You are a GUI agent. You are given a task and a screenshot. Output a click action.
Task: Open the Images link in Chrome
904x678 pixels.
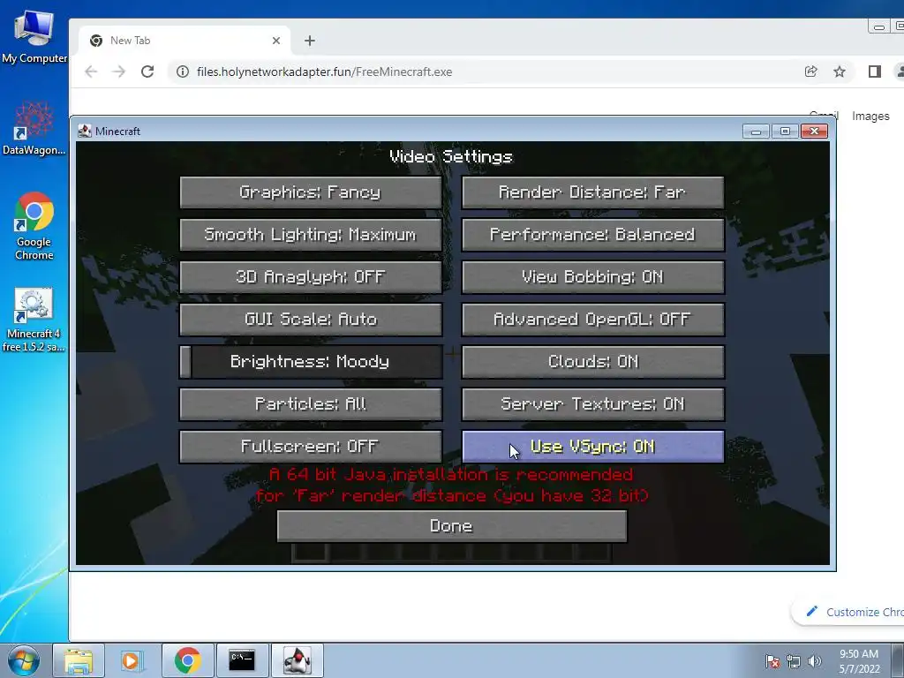pyautogui.click(x=870, y=116)
